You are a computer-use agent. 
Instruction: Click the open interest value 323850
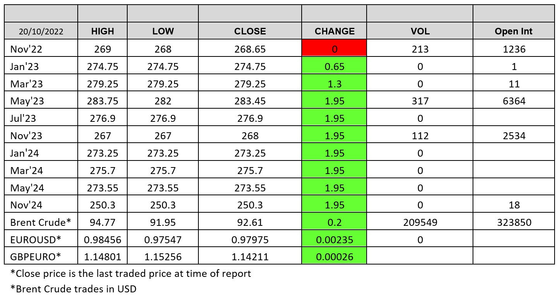[x=514, y=222]
